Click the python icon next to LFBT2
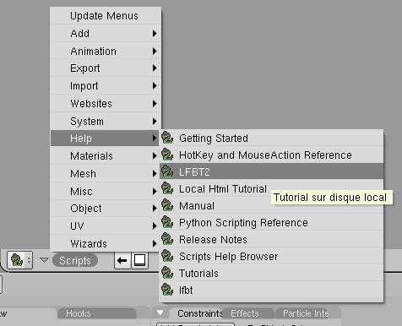 [x=167, y=171]
